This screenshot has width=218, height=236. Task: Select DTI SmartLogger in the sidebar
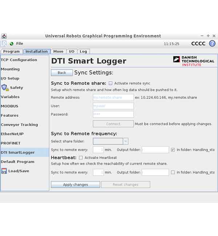click(x=25, y=152)
